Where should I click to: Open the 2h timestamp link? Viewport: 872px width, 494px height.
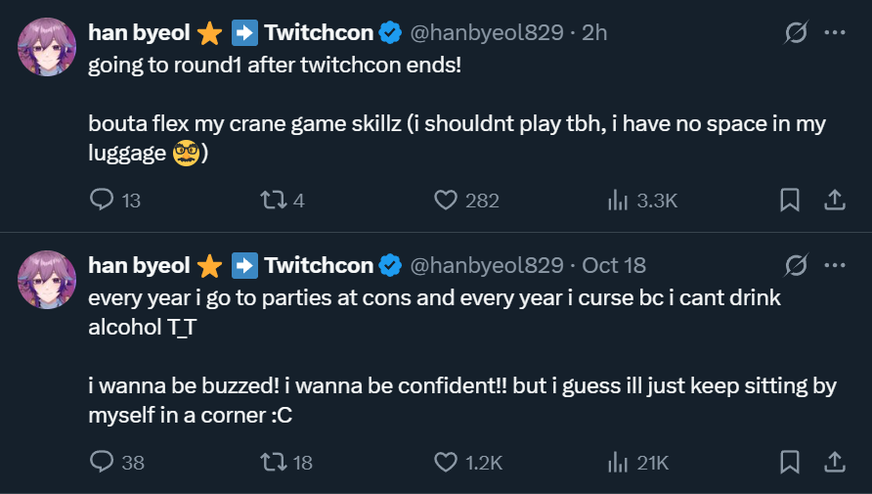594,32
